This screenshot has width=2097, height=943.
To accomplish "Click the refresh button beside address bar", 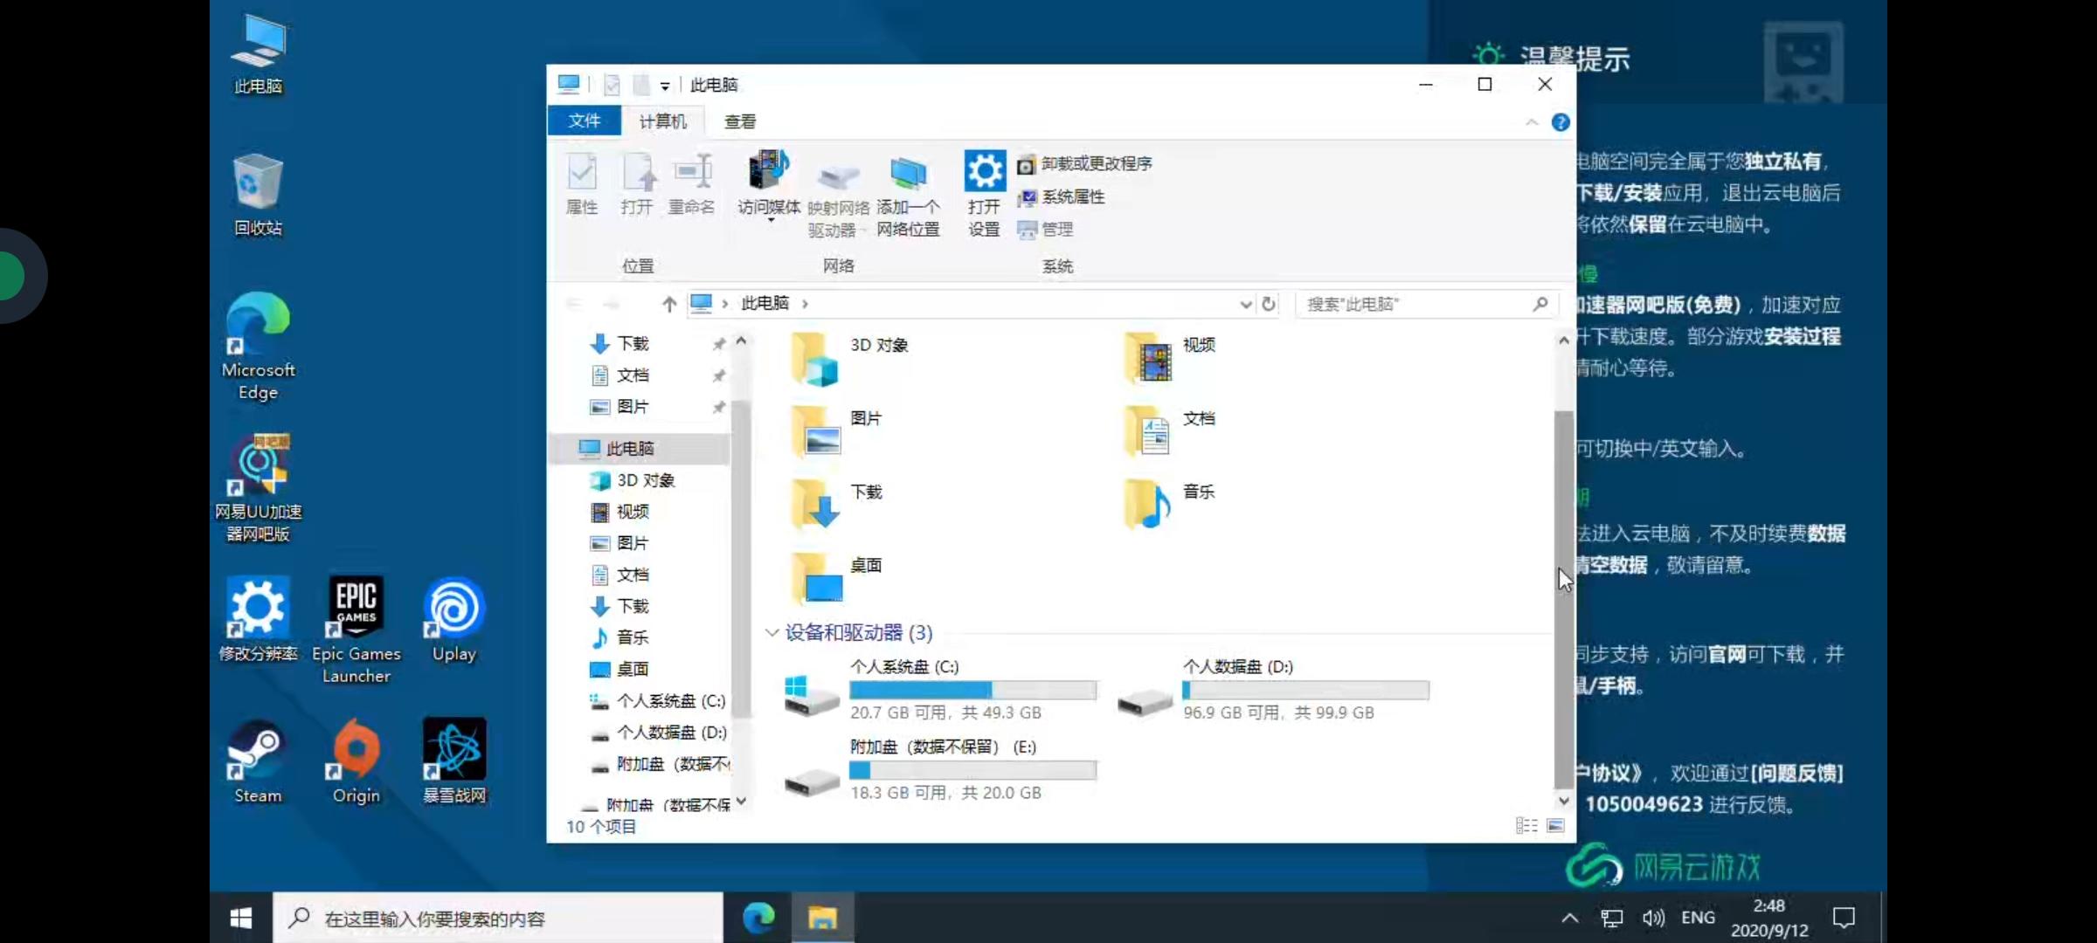I will tap(1269, 304).
